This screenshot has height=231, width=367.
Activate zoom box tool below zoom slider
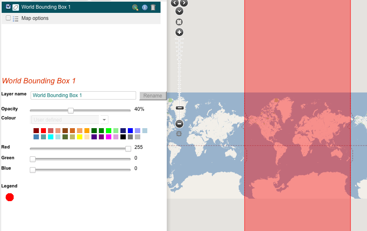tap(179, 134)
